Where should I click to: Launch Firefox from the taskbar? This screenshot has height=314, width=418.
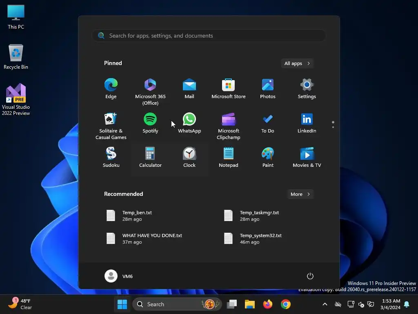[x=268, y=304]
